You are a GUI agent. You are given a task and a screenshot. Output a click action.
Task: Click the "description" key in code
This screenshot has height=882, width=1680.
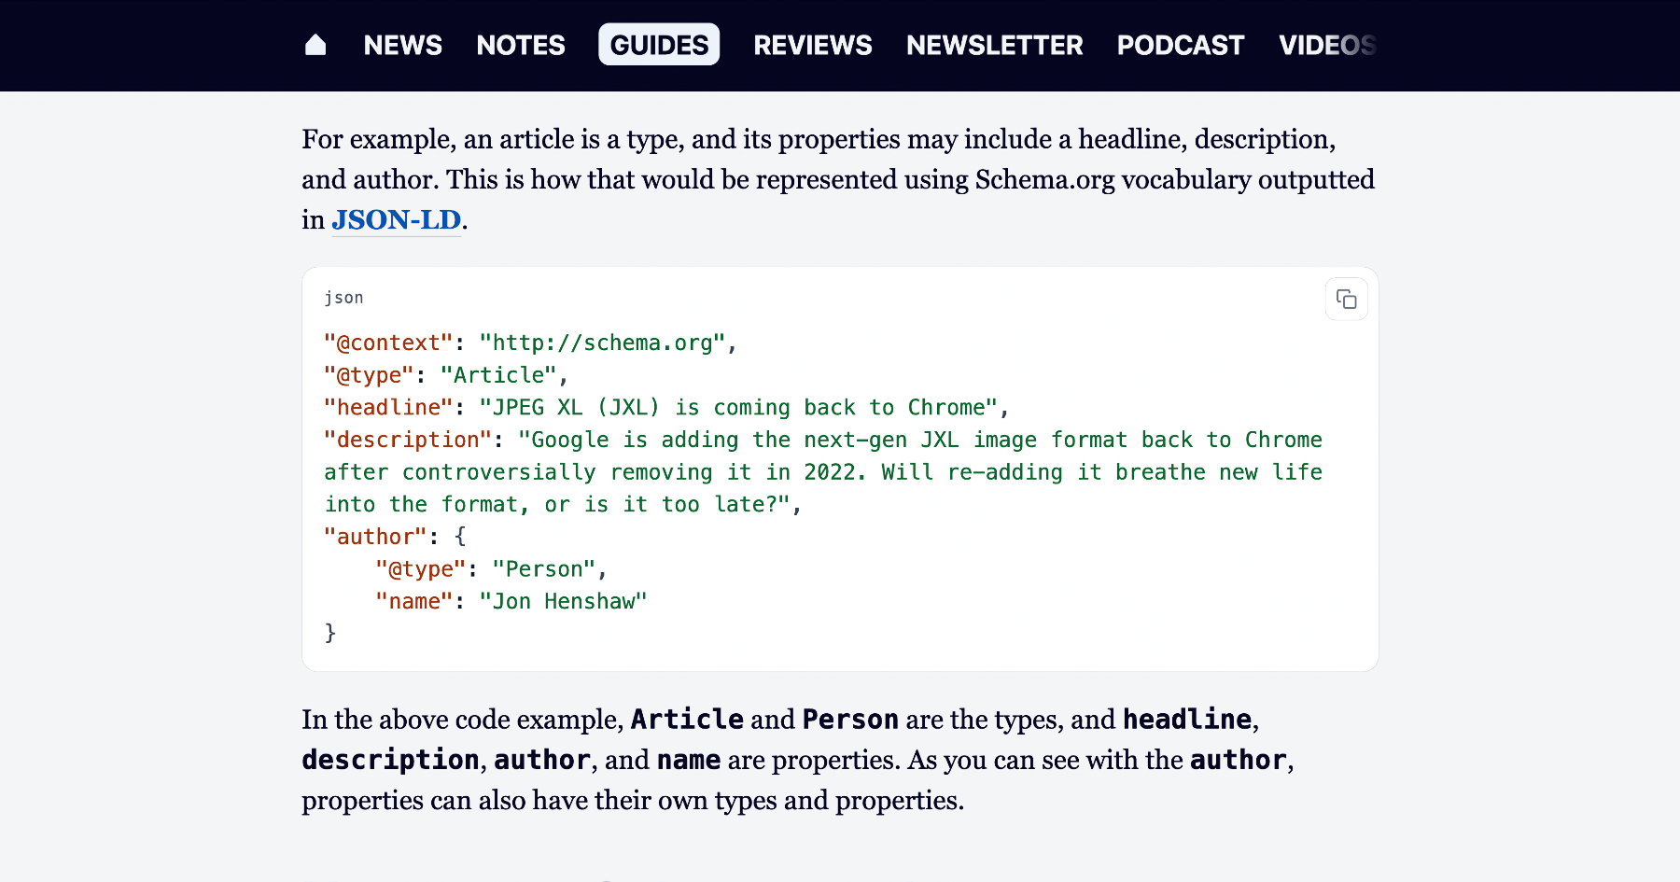pyautogui.click(x=408, y=440)
